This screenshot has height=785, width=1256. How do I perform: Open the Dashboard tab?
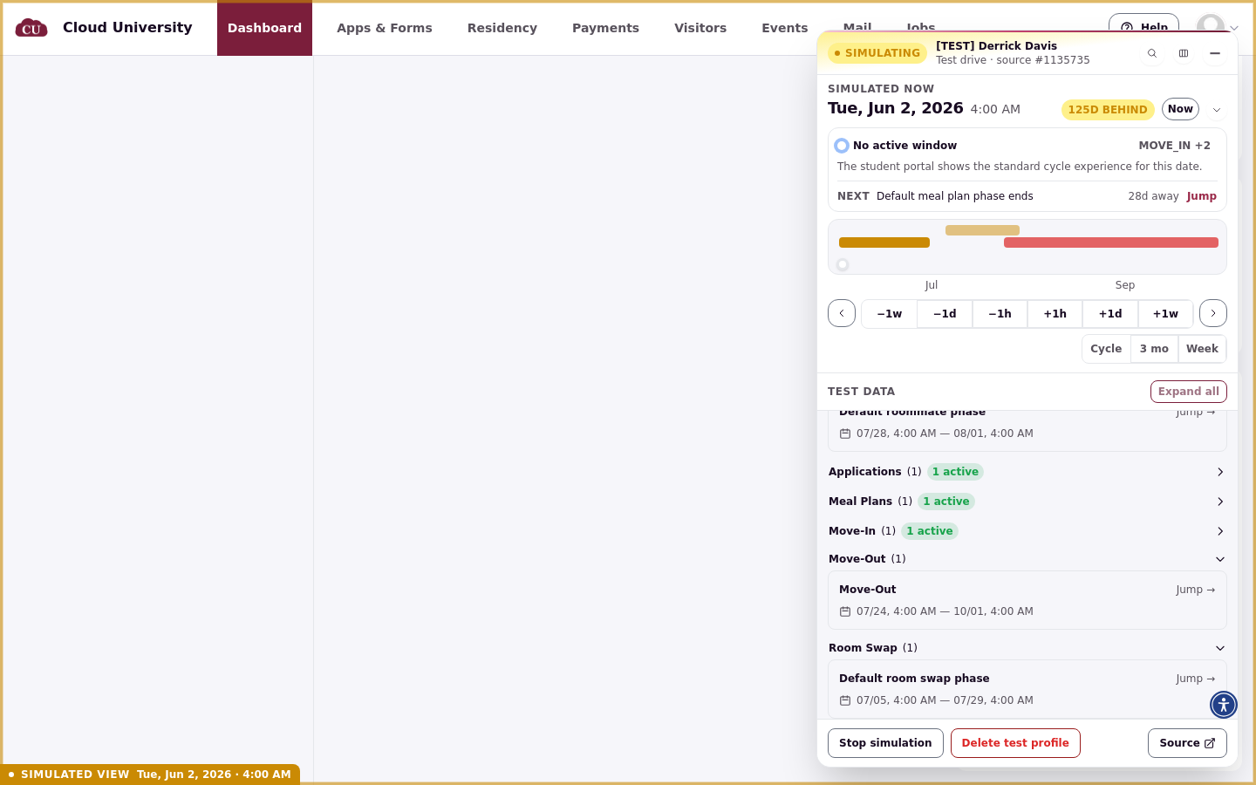(264, 28)
